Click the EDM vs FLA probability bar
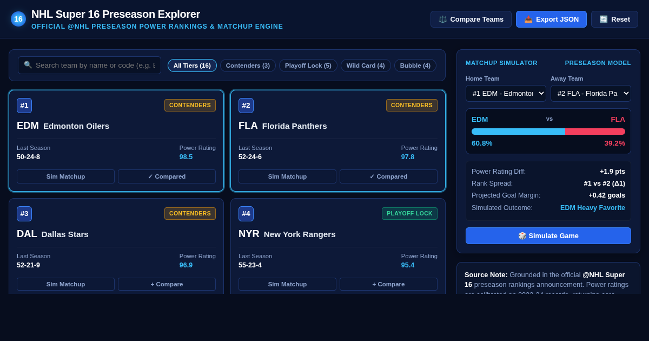Viewport: 649px width, 341px height. pos(548,132)
